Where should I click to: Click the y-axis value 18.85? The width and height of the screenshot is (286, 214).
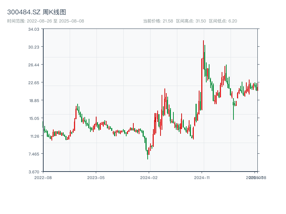[x=34, y=101]
